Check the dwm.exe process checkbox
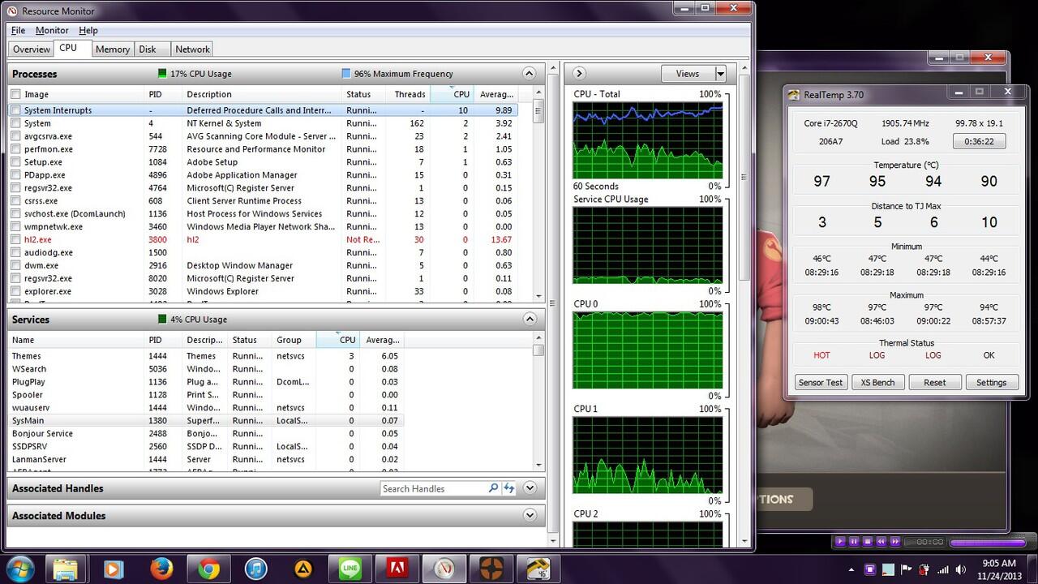The width and height of the screenshot is (1038, 584). point(15,265)
